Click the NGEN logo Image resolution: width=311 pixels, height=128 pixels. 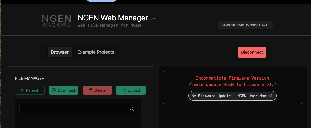(57, 19)
